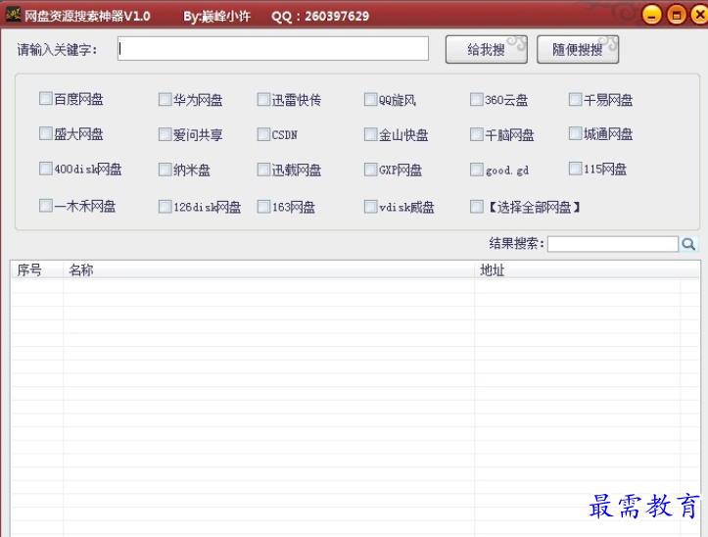The width and height of the screenshot is (708, 537).
Task: Click the app logo icon in title bar
Action: (13, 15)
